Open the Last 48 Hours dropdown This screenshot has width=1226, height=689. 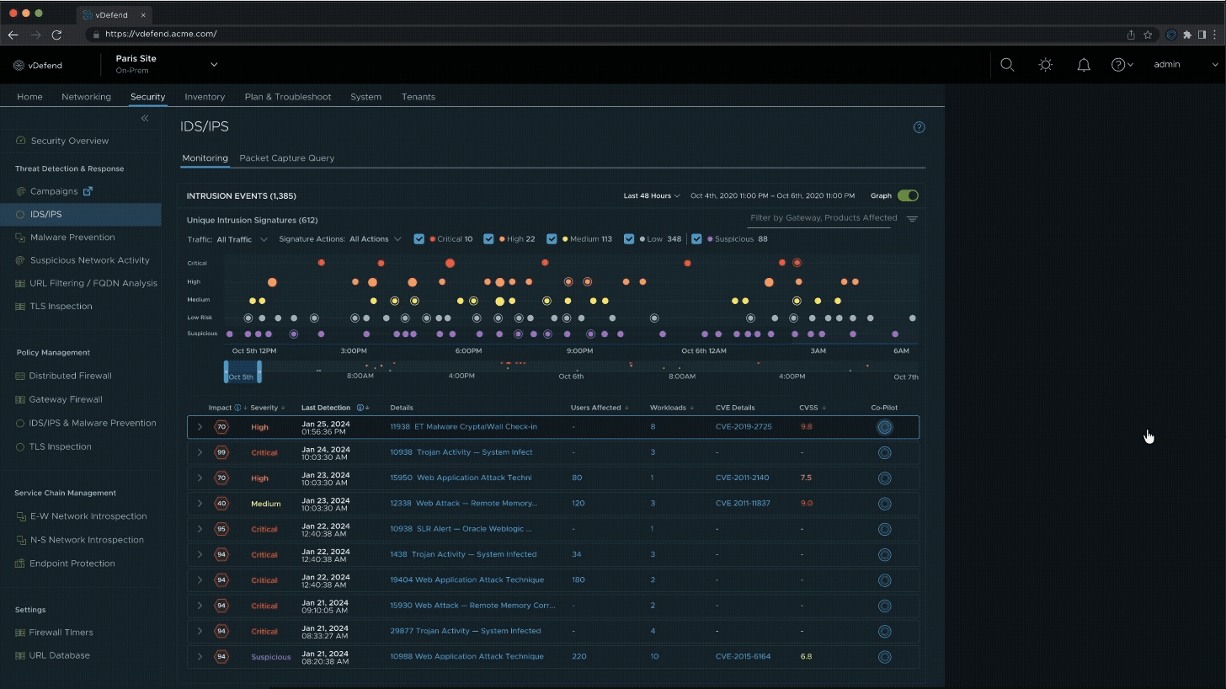[x=651, y=196]
